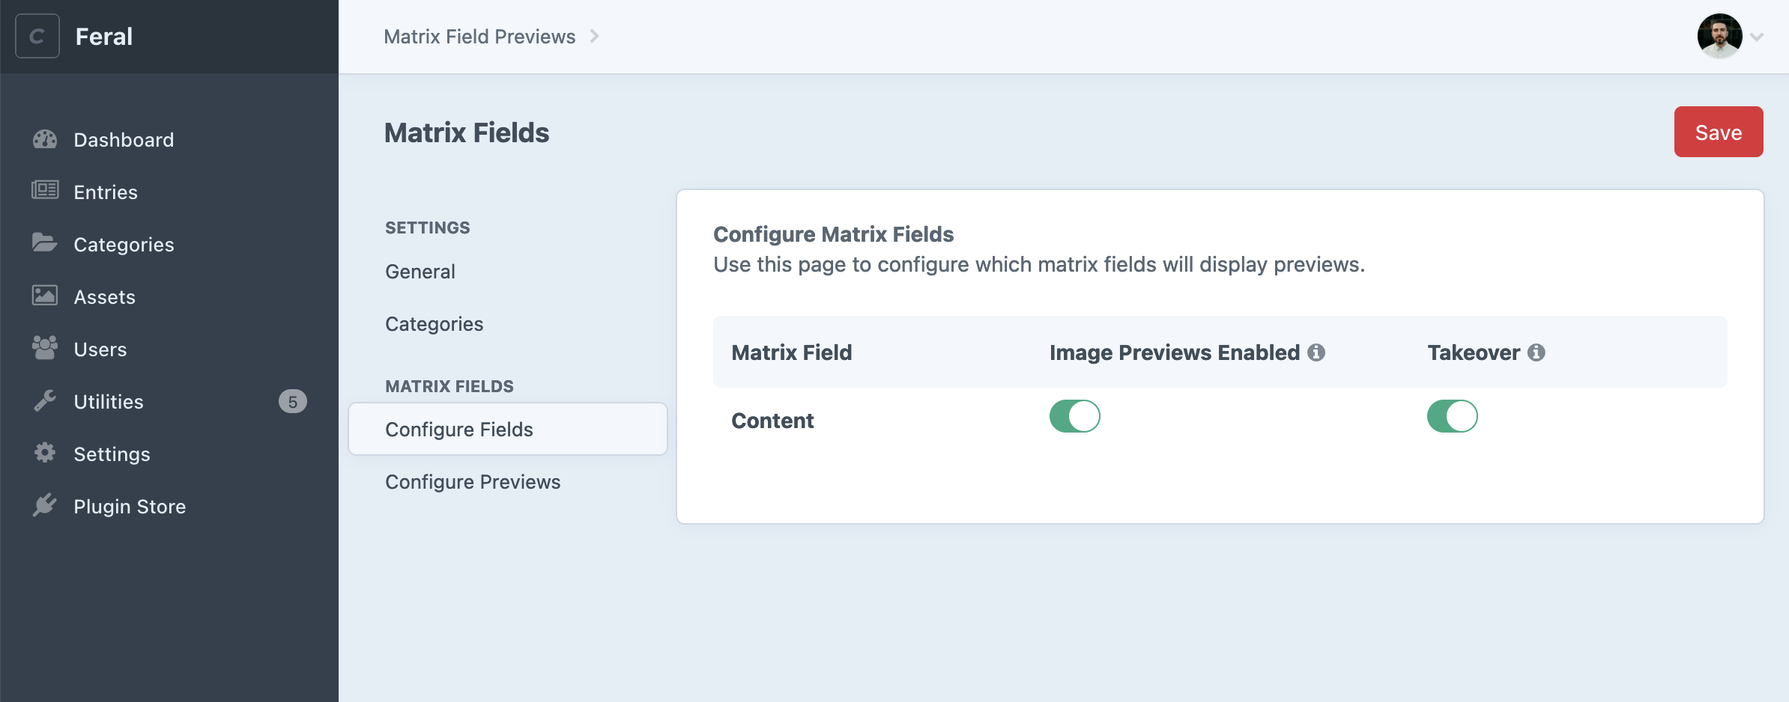Click info icon next to Takeover
The width and height of the screenshot is (1789, 702).
pos(1537,352)
